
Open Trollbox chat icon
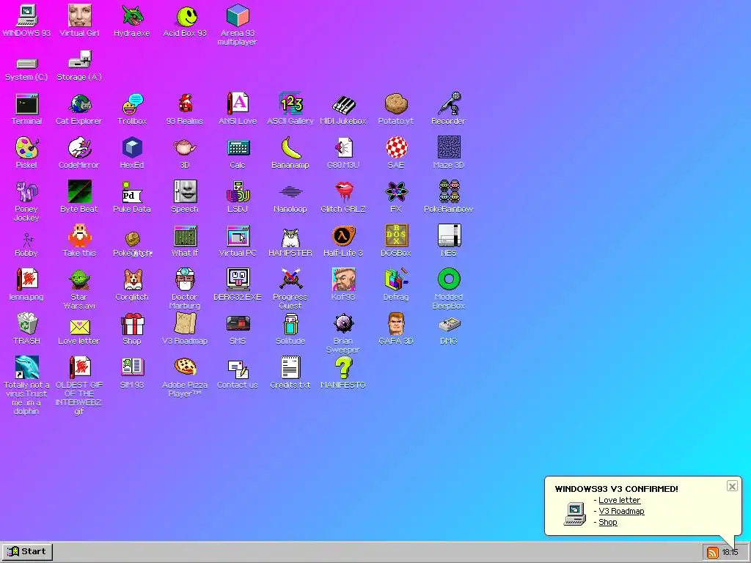[132, 104]
